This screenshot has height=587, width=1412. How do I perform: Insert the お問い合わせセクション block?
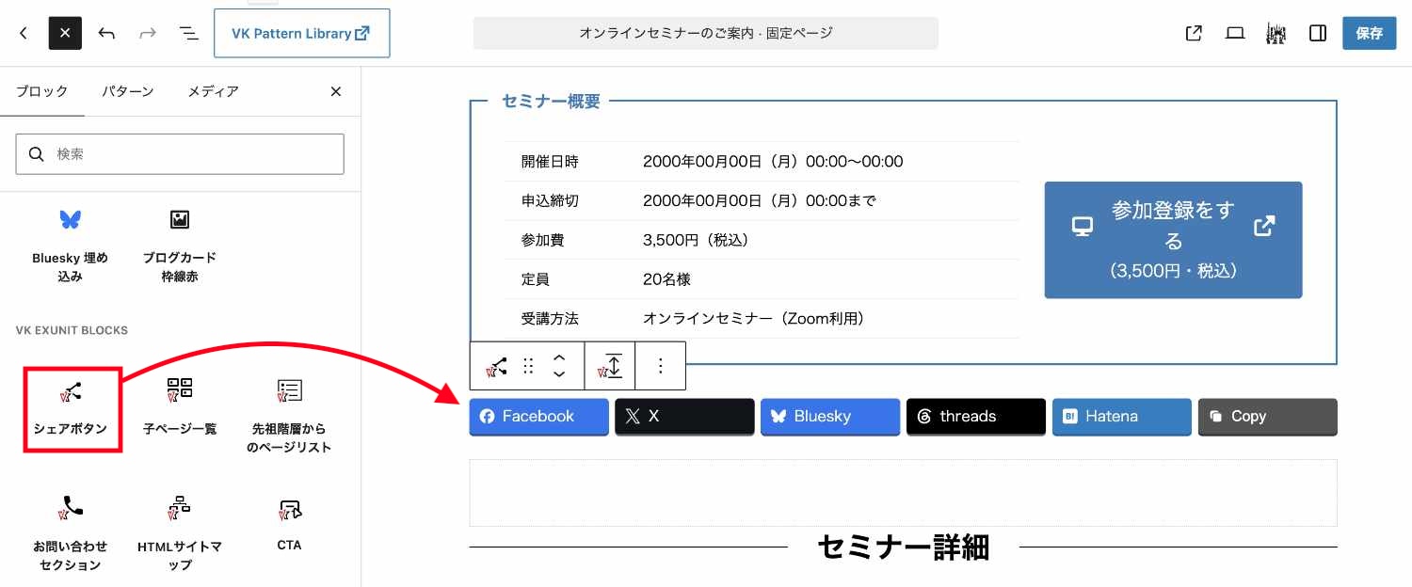(71, 533)
